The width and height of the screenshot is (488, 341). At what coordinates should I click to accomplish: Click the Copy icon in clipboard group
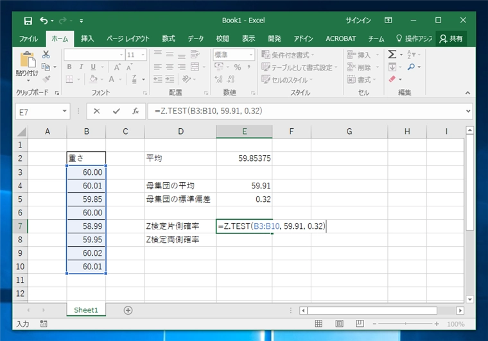[x=46, y=67]
